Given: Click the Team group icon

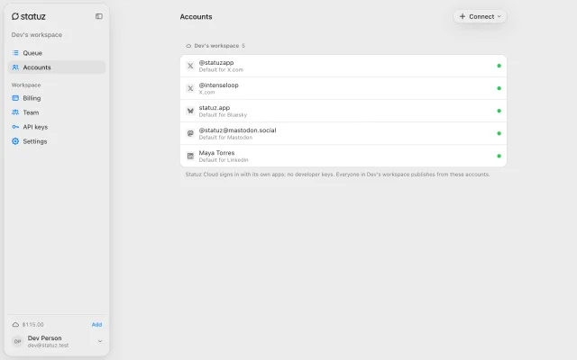Looking at the screenshot, I should [x=15, y=112].
